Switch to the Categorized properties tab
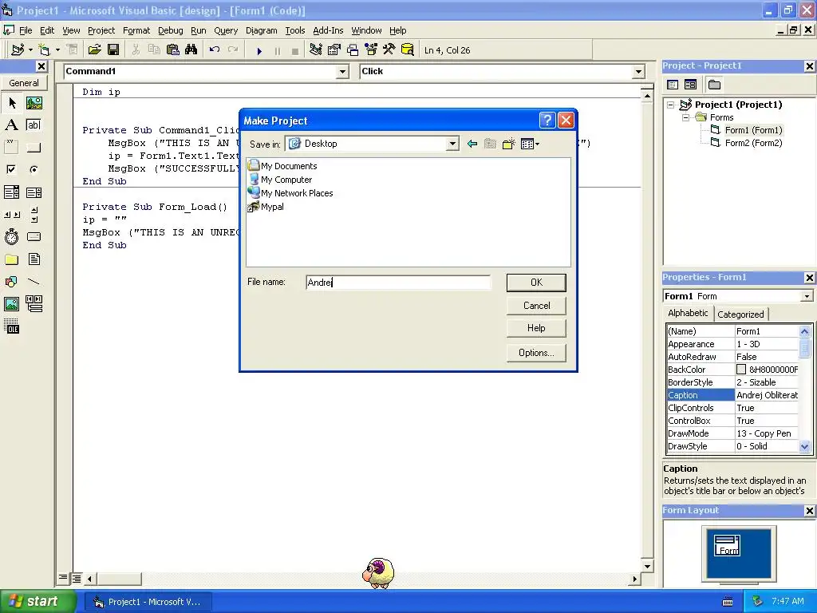The height and width of the screenshot is (613, 817). tap(740, 314)
